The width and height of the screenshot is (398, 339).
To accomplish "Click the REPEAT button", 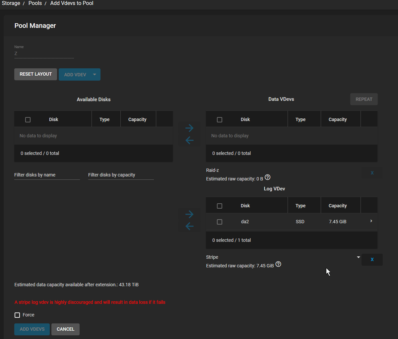I will tap(364, 99).
